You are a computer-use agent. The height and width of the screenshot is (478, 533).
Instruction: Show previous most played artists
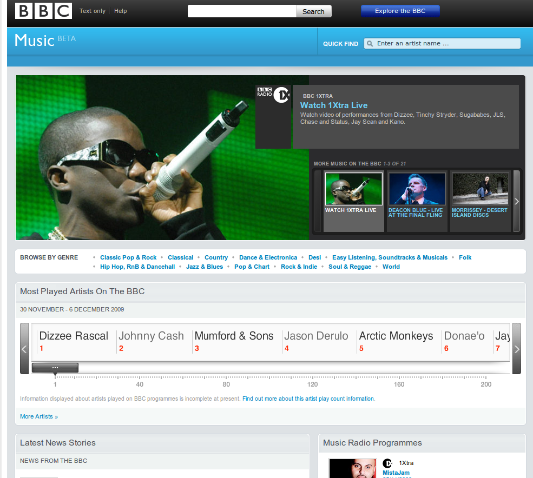point(24,349)
